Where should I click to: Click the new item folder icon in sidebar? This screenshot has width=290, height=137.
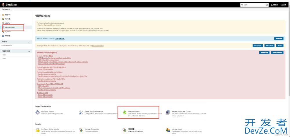(3, 15)
